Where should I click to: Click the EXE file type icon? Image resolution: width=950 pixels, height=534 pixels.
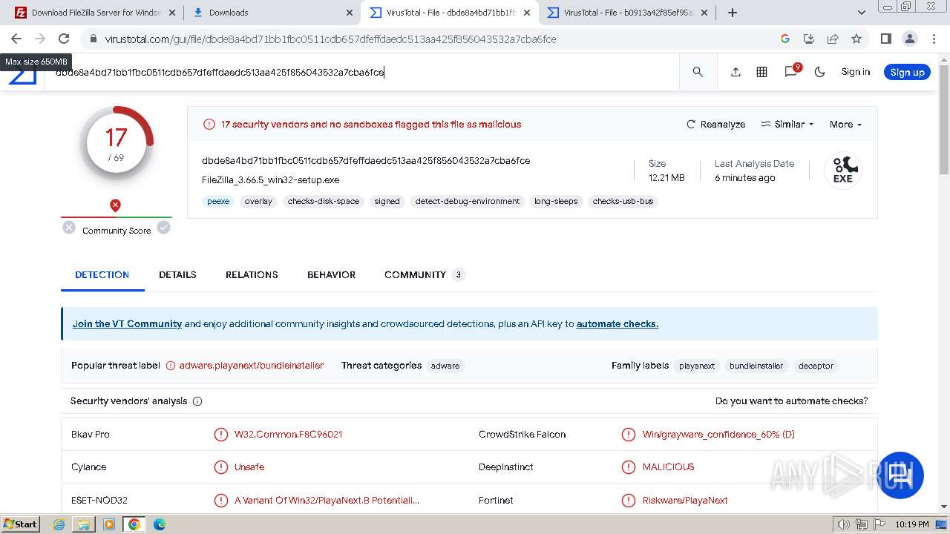[x=842, y=171]
